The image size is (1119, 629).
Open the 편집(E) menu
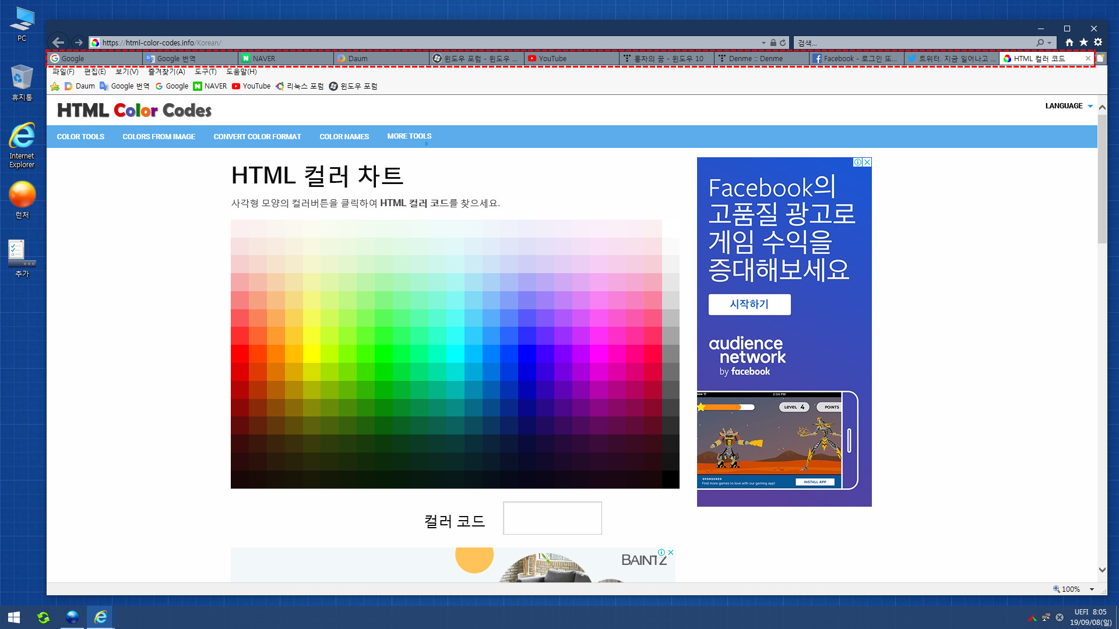click(x=95, y=72)
